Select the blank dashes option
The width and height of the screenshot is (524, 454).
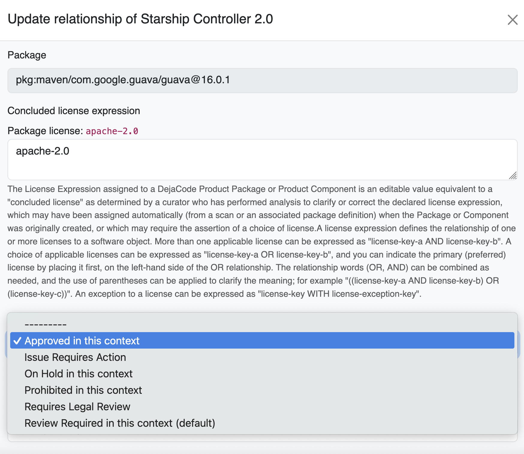click(262, 324)
